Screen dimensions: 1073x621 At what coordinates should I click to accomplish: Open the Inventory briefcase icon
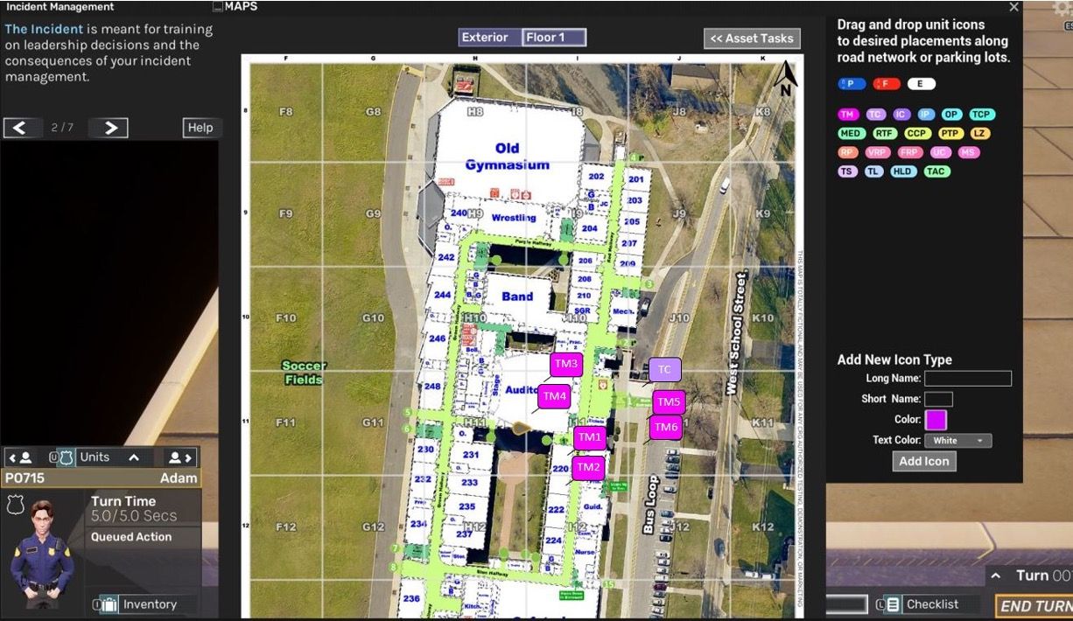click(109, 604)
